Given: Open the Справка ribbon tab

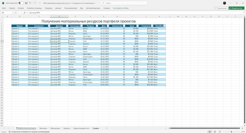Looking at the screenshot, I should tap(107, 8).
